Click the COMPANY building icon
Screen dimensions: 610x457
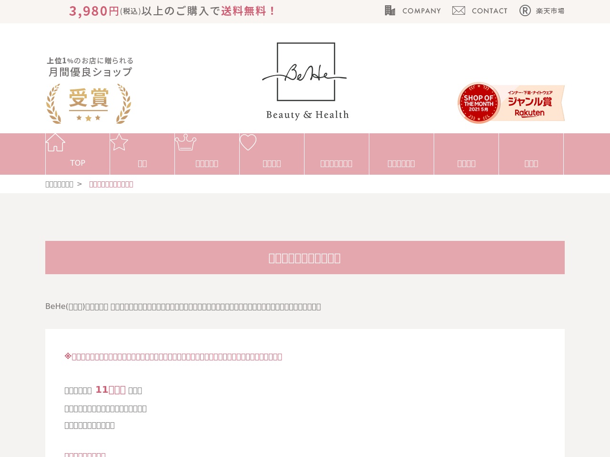tap(390, 10)
